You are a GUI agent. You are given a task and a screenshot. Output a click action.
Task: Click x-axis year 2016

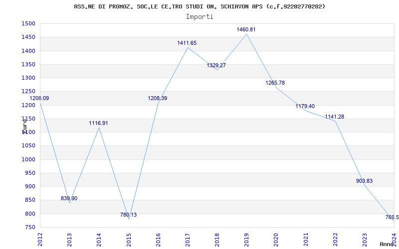158,240
